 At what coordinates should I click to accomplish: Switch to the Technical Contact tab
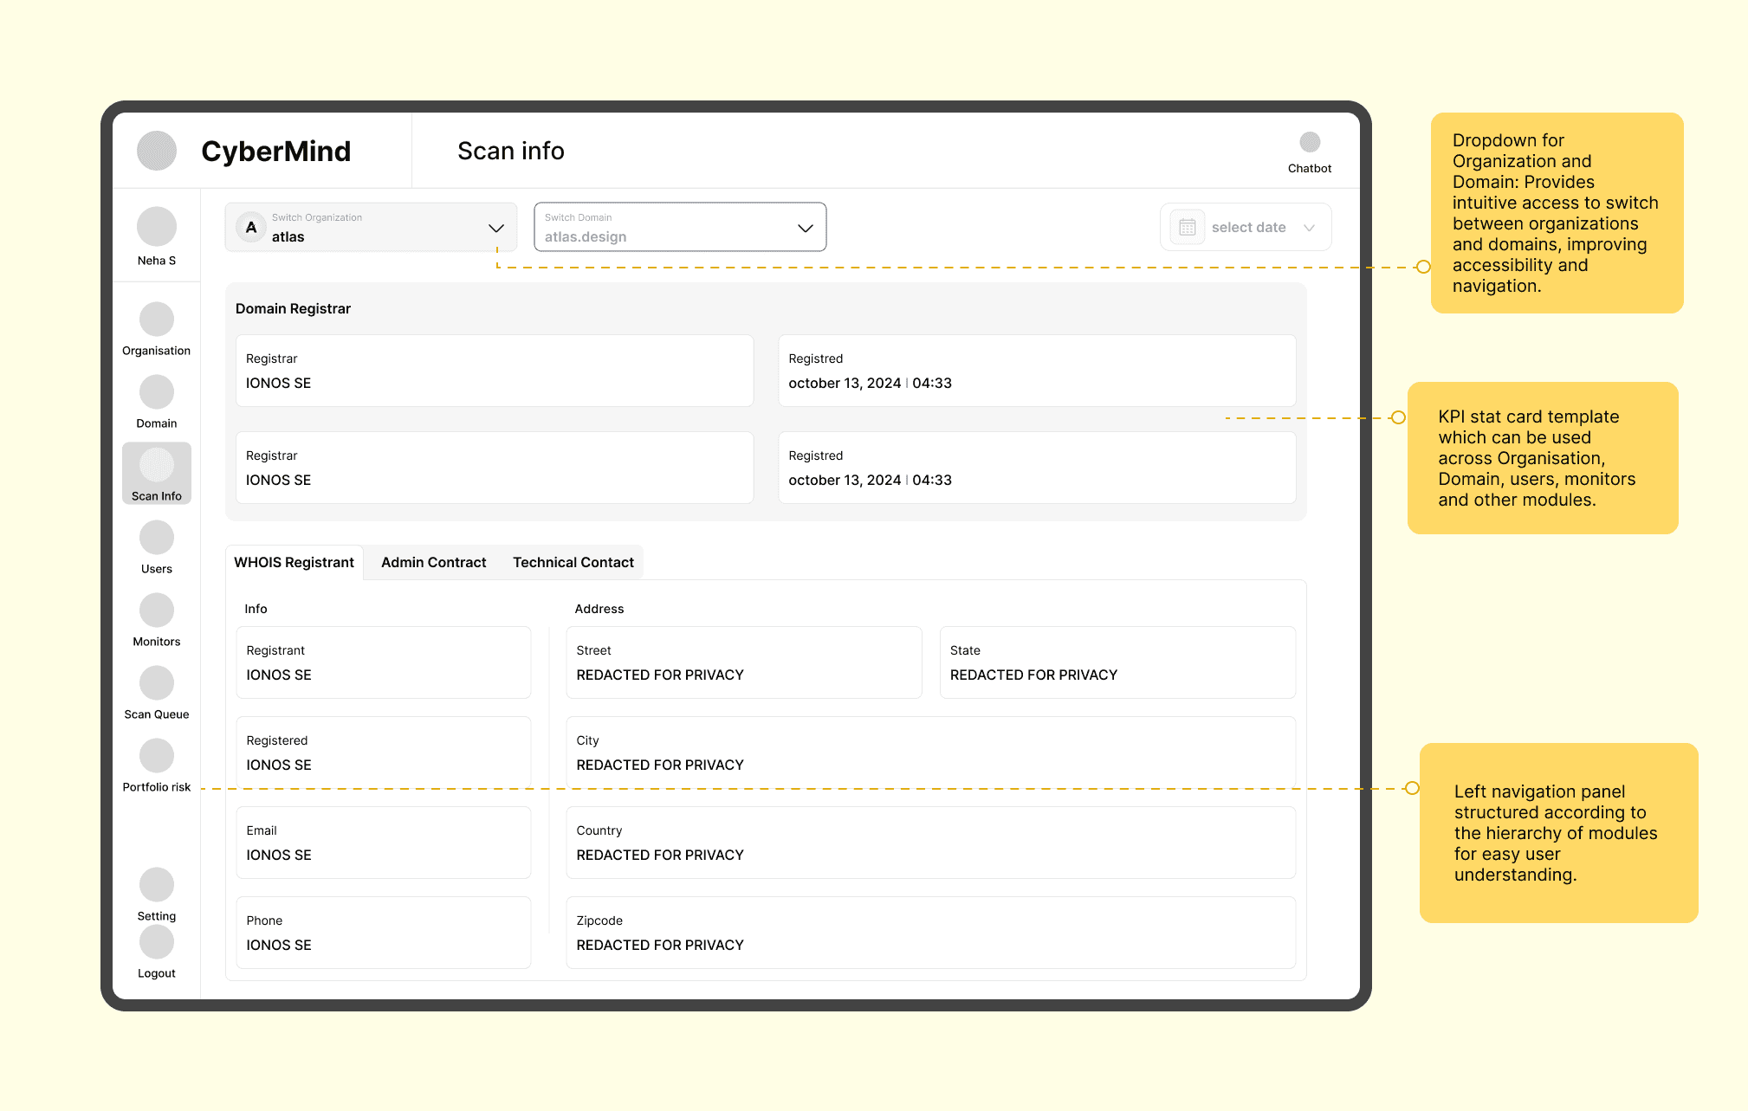[573, 562]
